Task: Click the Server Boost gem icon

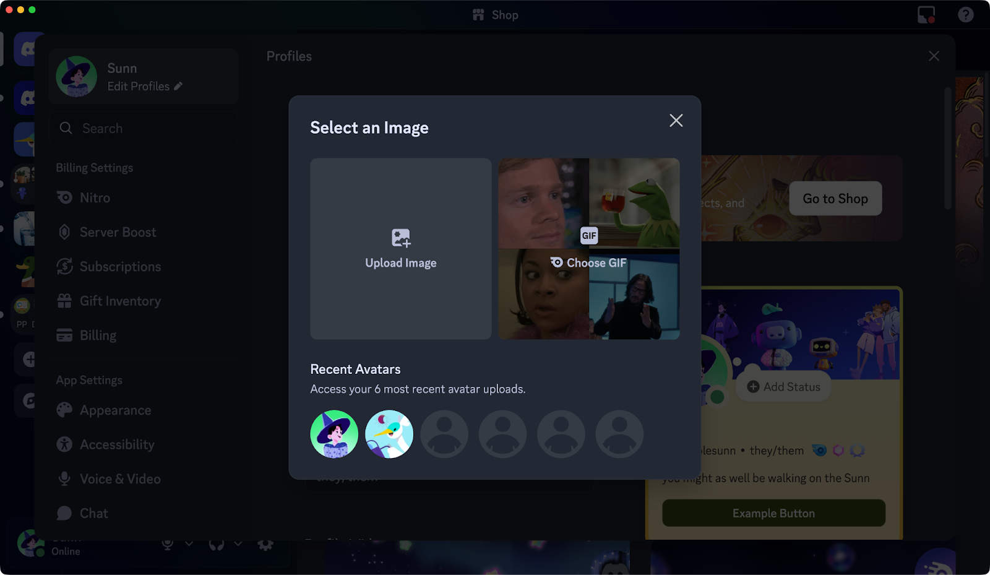Action: pyautogui.click(x=64, y=232)
